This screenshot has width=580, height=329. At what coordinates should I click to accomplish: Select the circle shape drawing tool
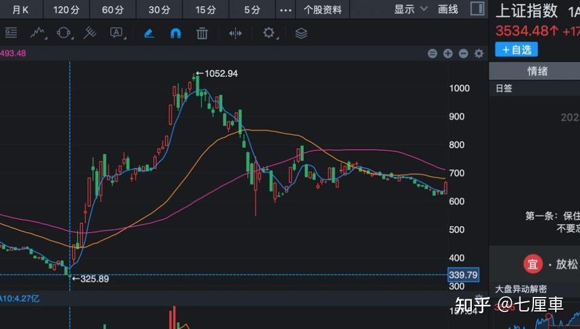tap(64, 33)
